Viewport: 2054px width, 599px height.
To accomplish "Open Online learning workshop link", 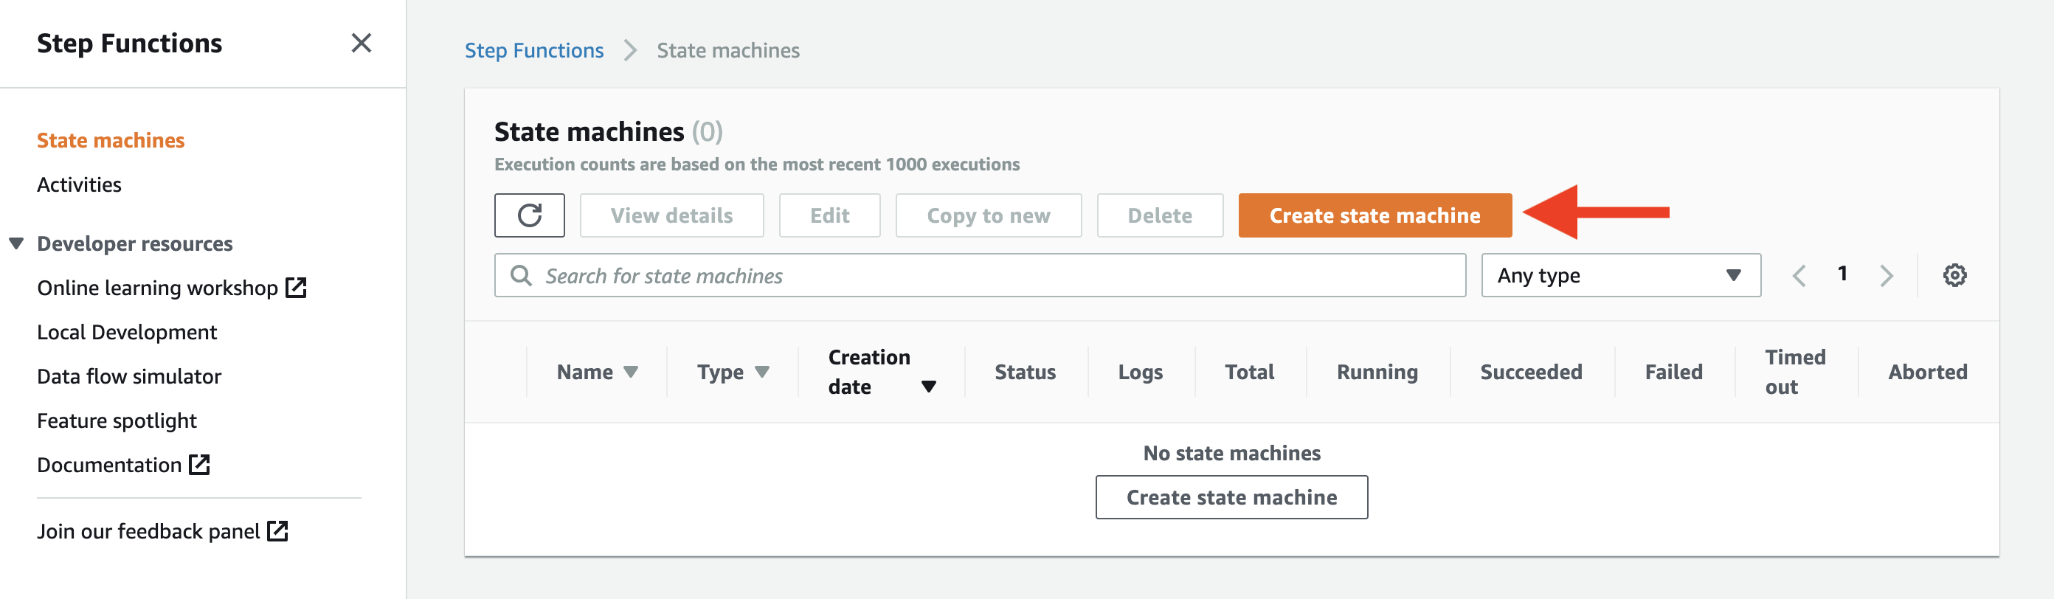I will point(157,287).
